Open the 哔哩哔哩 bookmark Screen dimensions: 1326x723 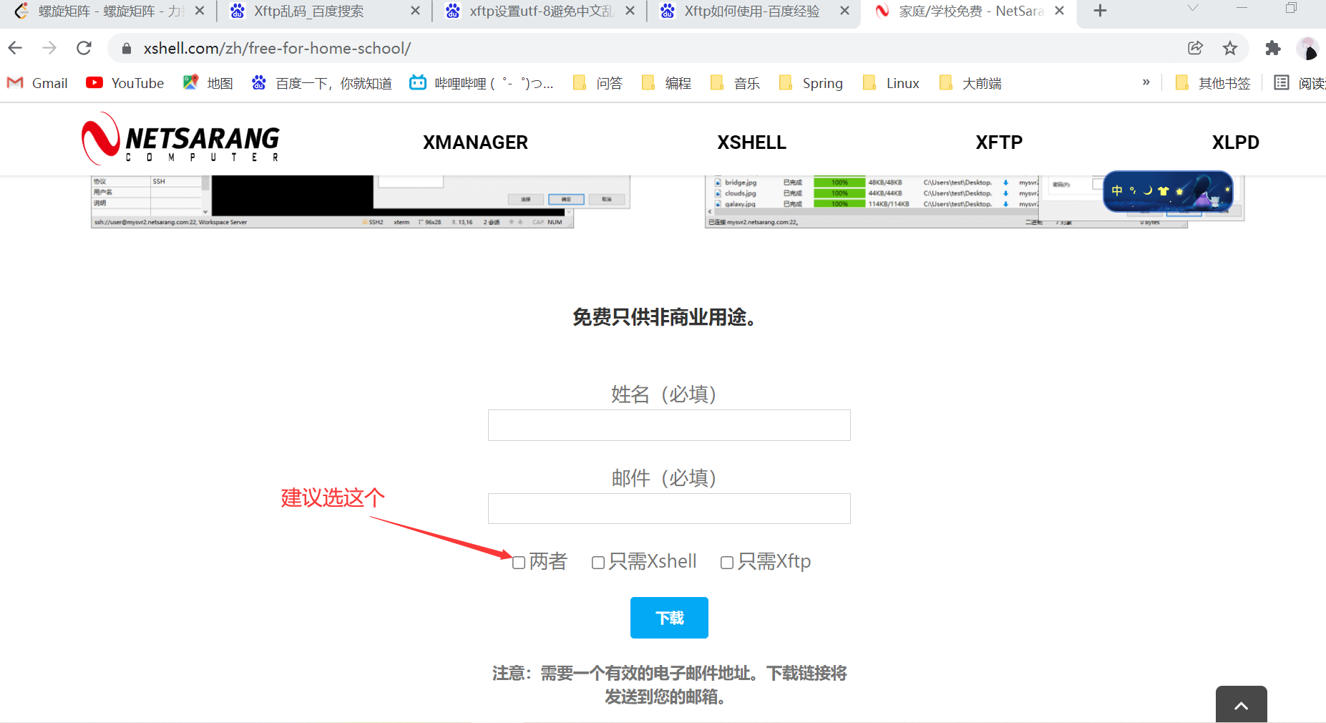point(481,83)
